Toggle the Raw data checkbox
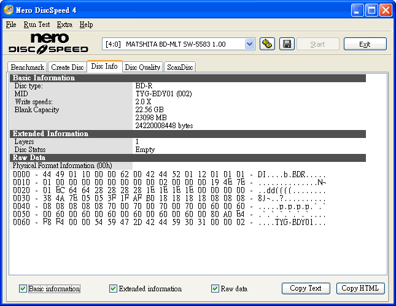 click(215, 288)
